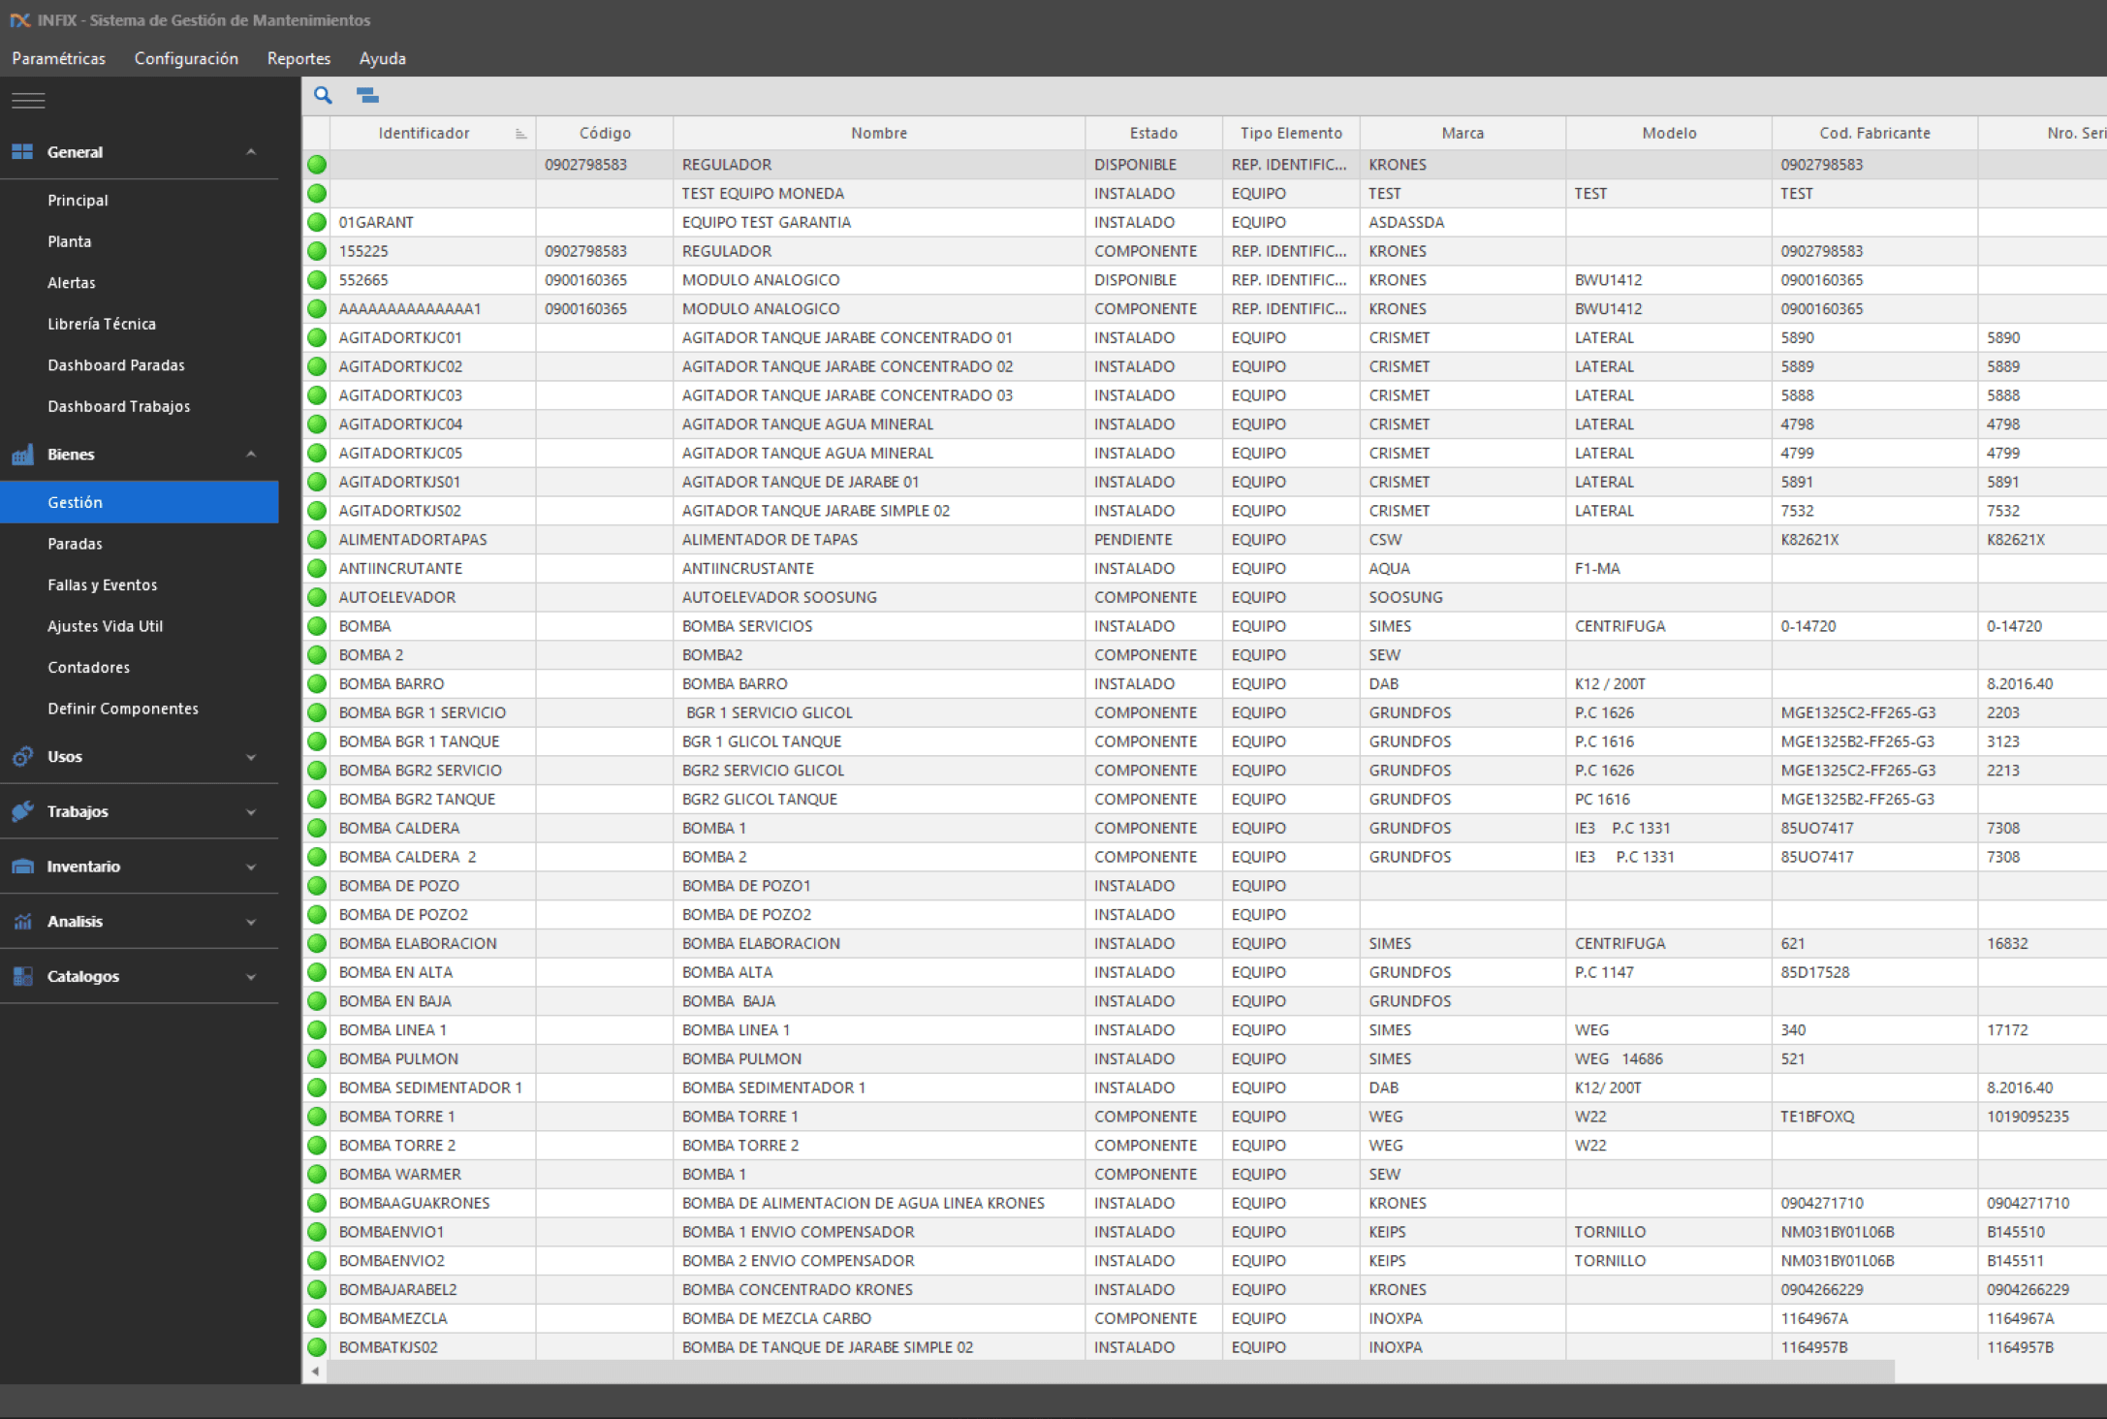
Task: Collapse the General section chevron
Action: [251, 151]
